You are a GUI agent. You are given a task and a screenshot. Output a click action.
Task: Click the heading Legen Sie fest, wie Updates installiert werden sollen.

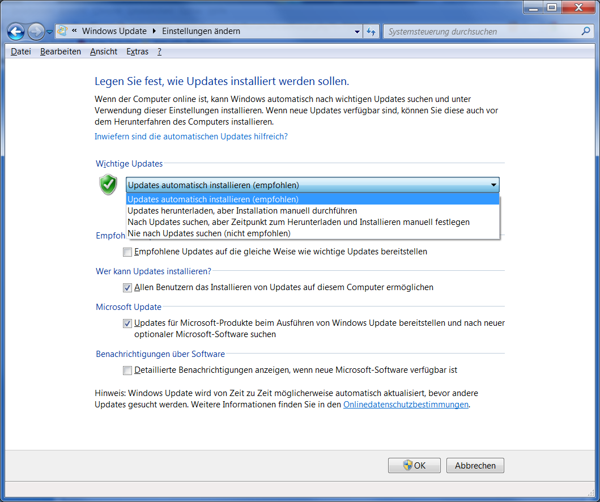[222, 81]
